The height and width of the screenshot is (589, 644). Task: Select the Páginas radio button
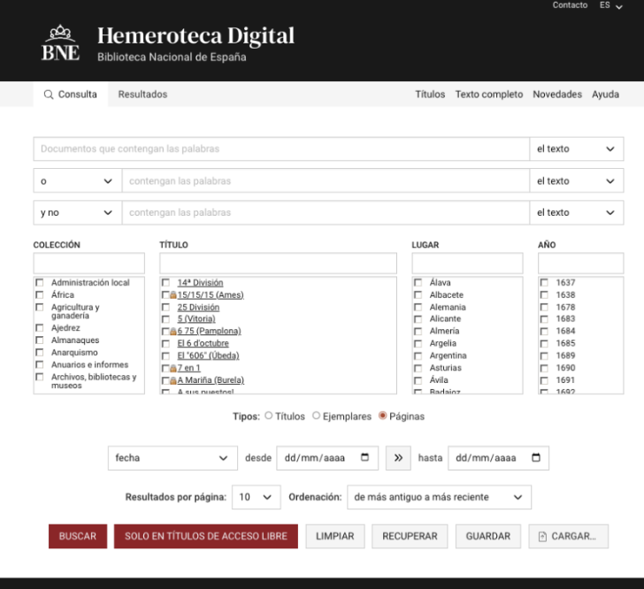pyautogui.click(x=382, y=416)
